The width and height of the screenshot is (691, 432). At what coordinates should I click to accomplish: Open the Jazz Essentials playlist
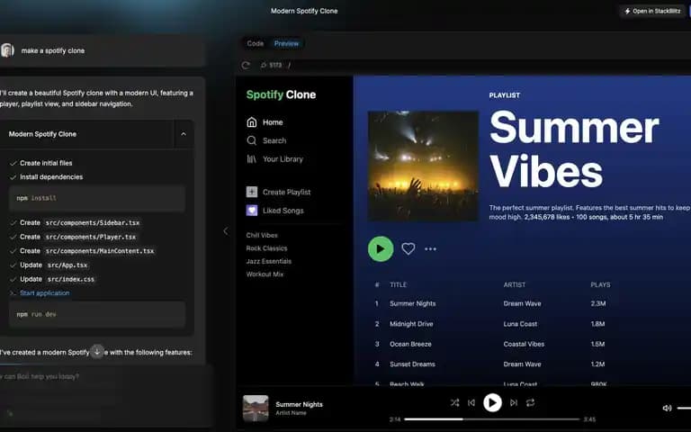point(269,261)
